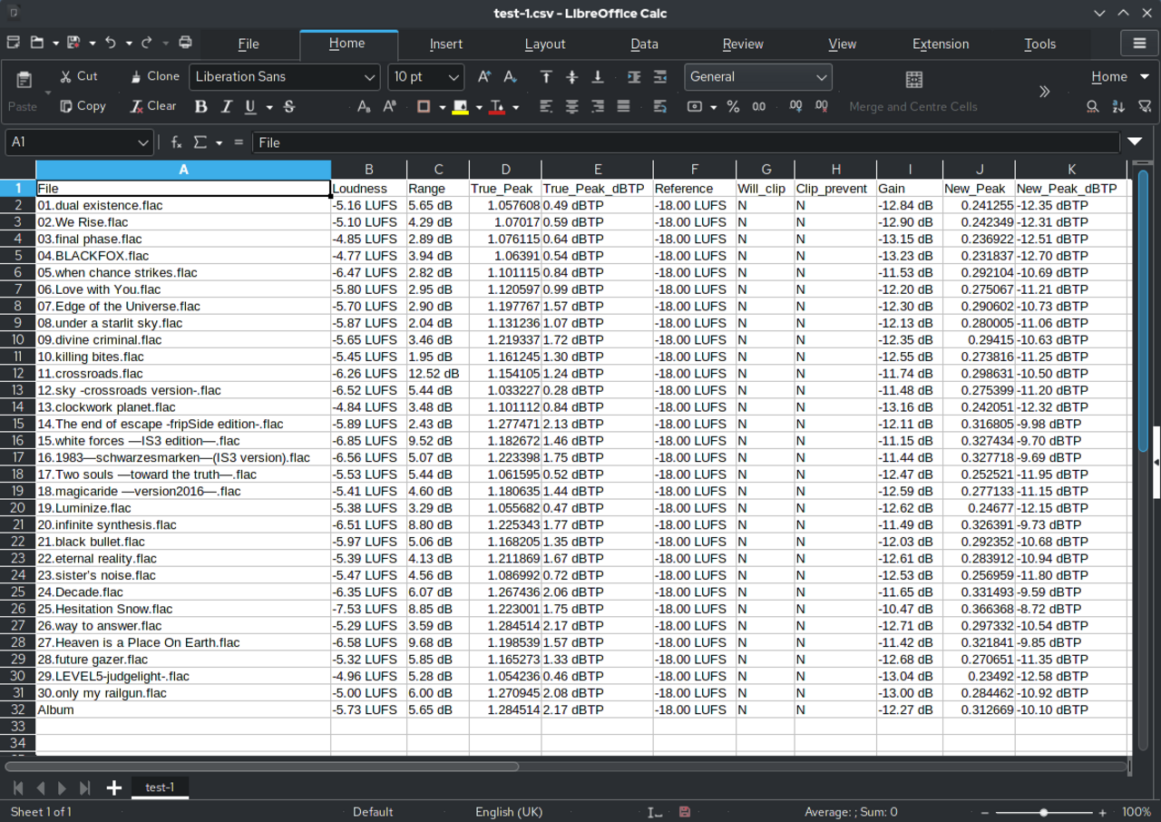Open the border style dropdown arrow
This screenshot has width=1161, height=822.
point(442,106)
